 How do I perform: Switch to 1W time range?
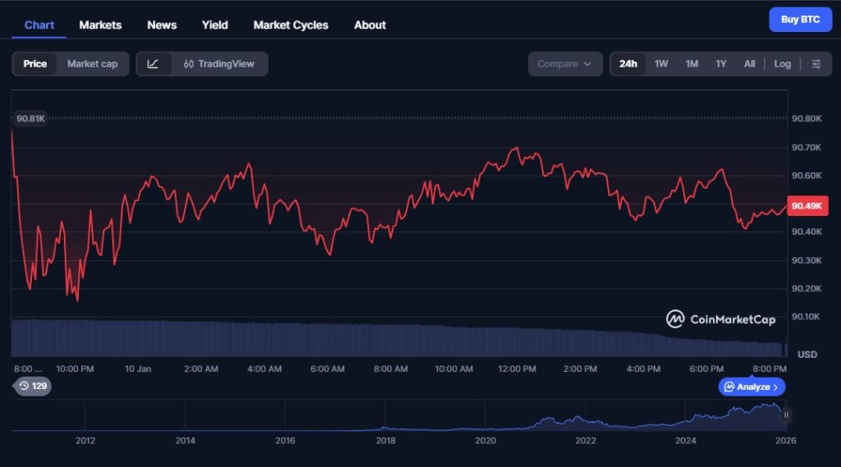(661, 64)
